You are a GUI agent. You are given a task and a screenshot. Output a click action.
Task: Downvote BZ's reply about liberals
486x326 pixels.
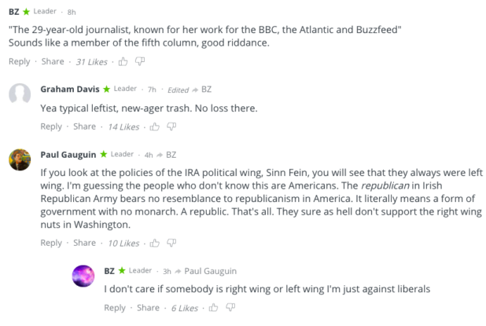[230, 308]
